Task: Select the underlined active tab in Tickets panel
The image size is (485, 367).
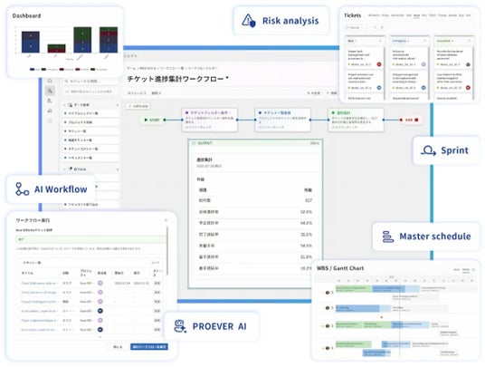Action: pyautogui.click(x=416, y=15)
